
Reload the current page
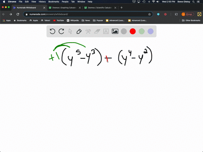pyautogui.click(x=18, y=14)
